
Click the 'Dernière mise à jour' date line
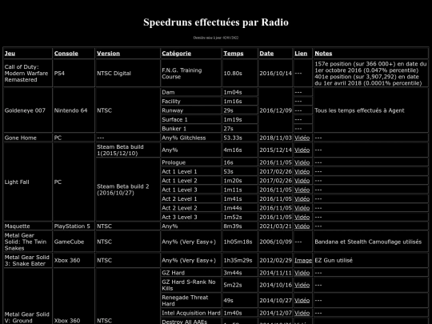[x=216, y=38]
